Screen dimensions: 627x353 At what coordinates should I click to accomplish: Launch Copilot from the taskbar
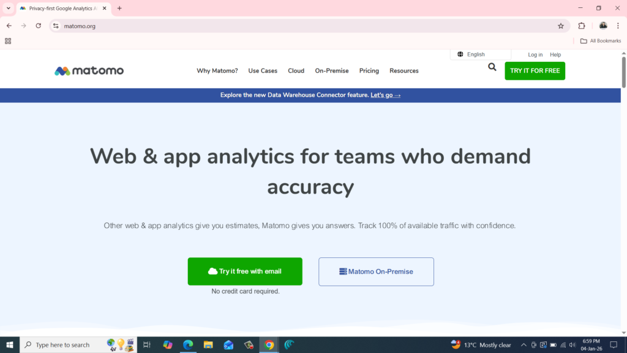click(168, 344)
